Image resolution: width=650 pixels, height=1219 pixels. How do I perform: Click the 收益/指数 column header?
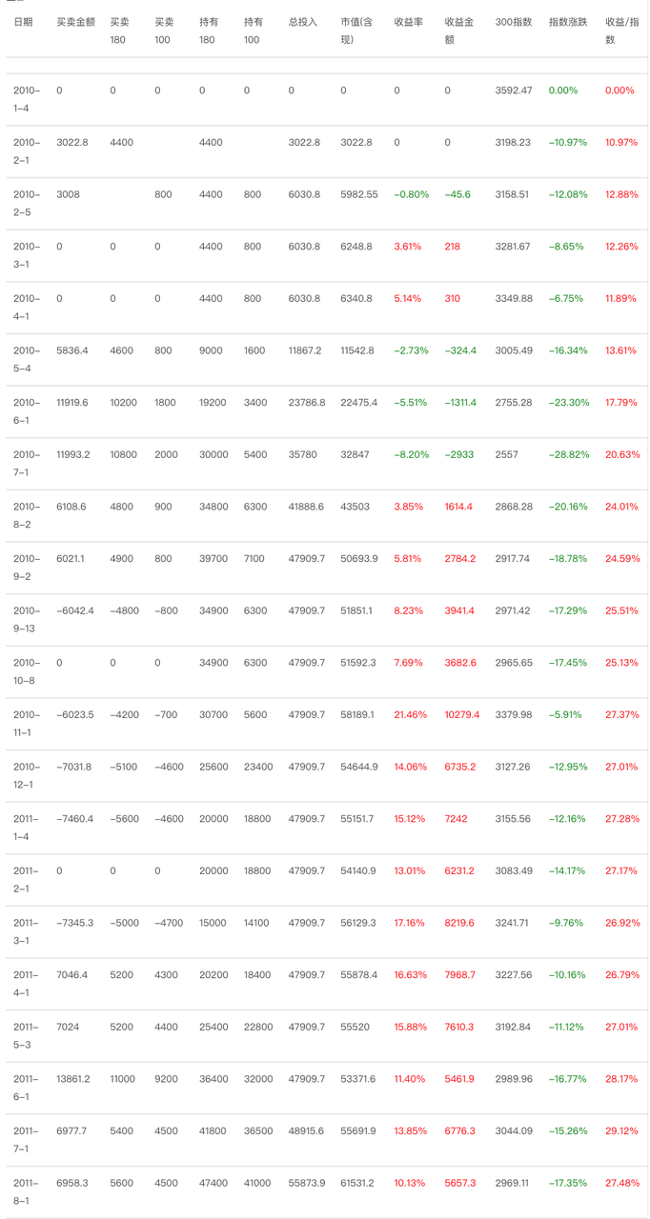621,30
